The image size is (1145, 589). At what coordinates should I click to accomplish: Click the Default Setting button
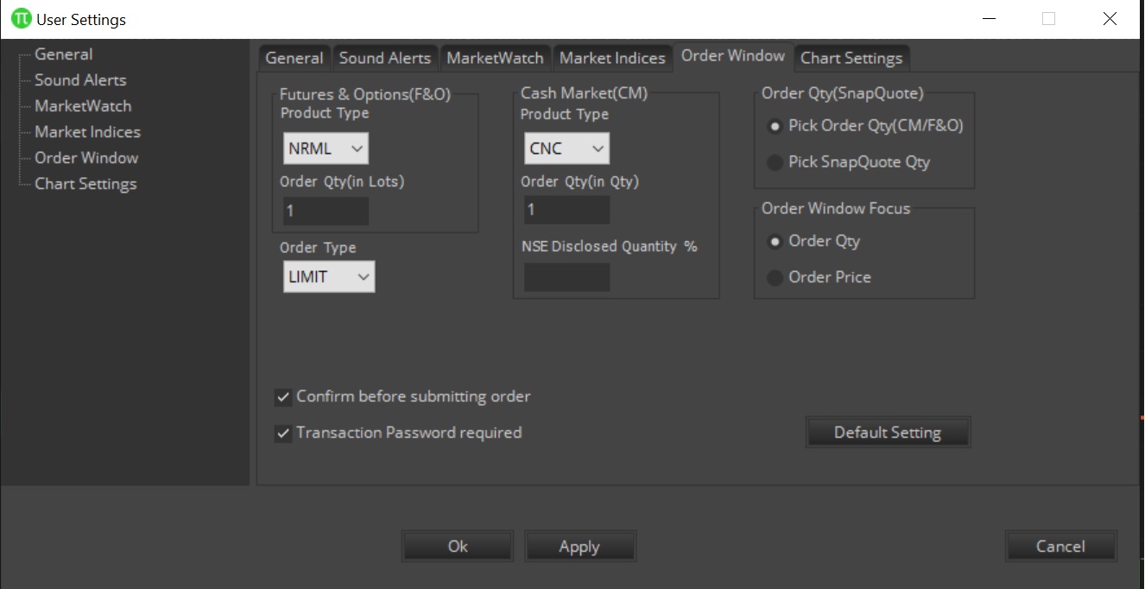tap(888, 433)
